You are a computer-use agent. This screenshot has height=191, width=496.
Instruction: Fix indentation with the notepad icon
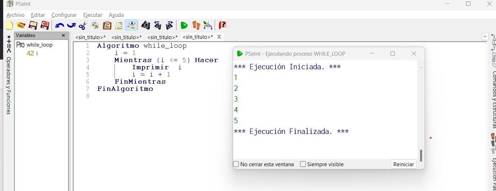[x=119, y=25]
